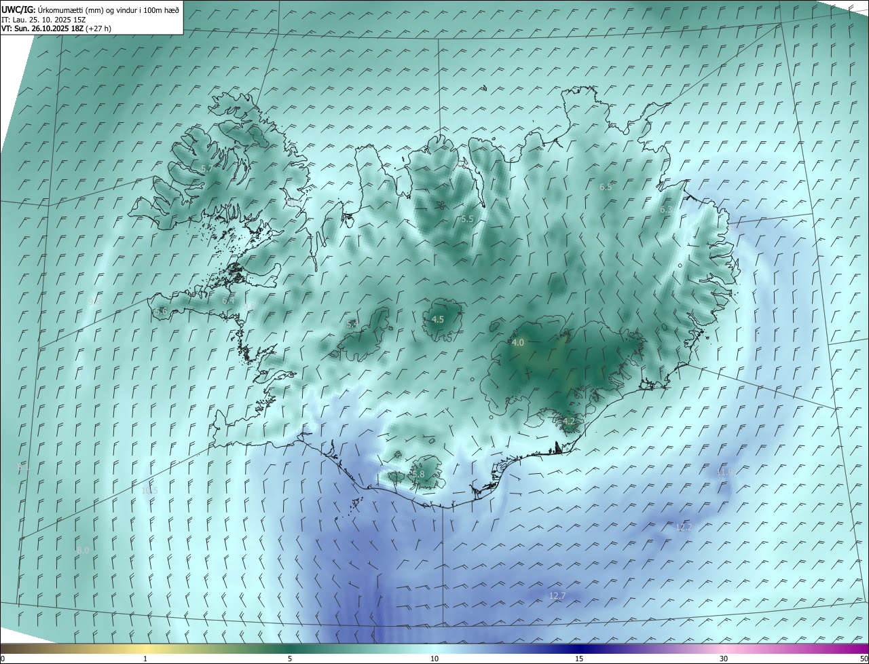Select the 5.7 value label on the map

(x=207, y=168)
